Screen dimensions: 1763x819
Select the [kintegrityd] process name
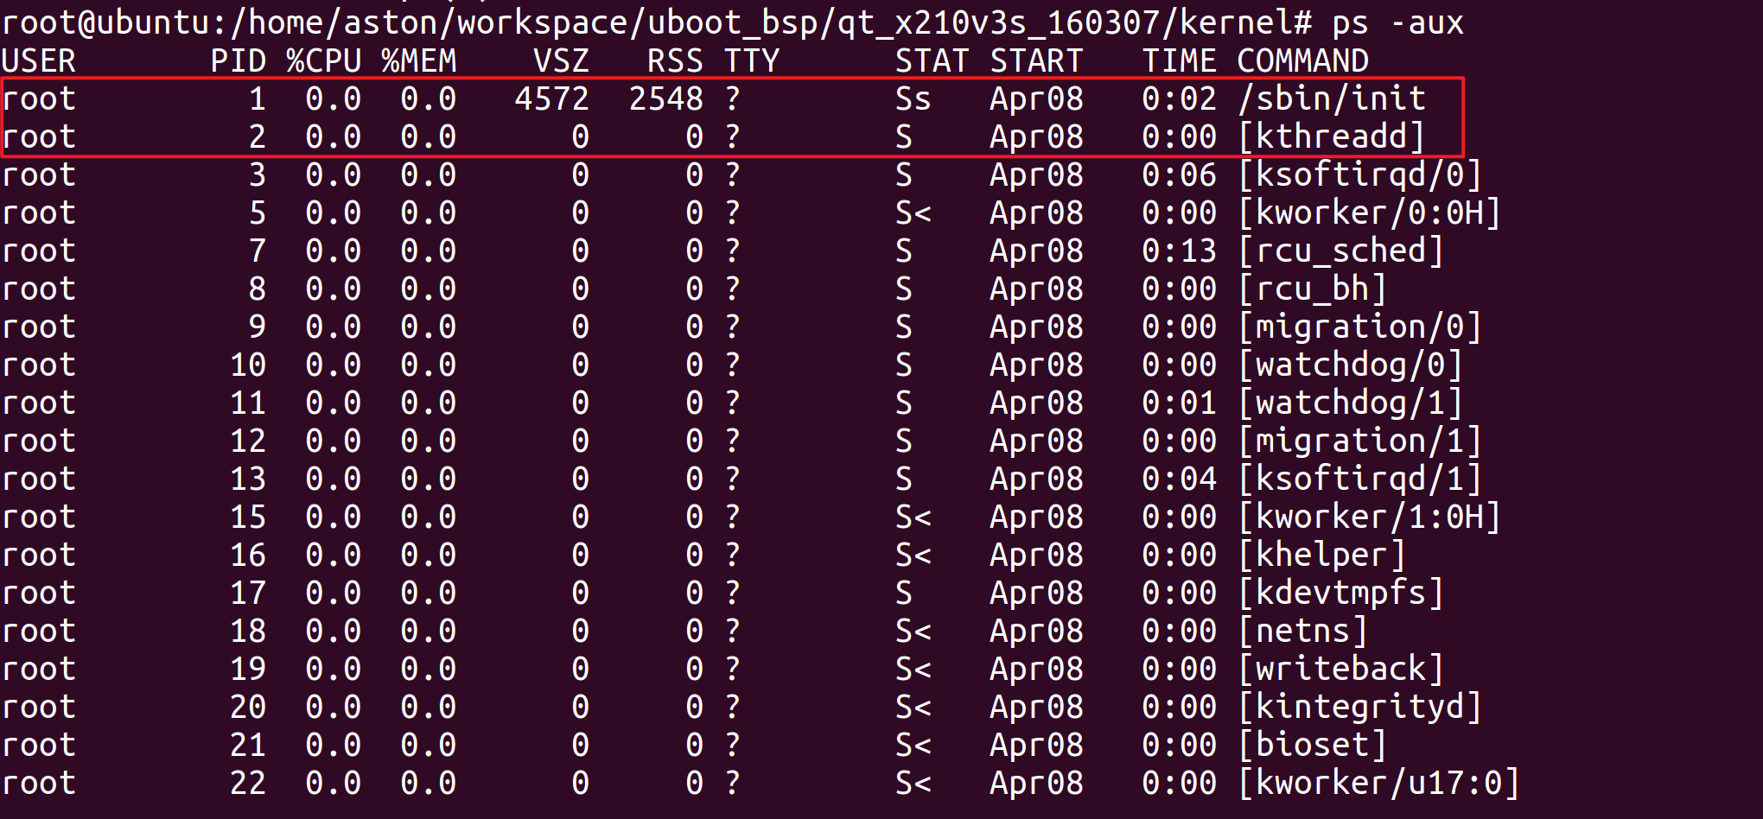1360,707
